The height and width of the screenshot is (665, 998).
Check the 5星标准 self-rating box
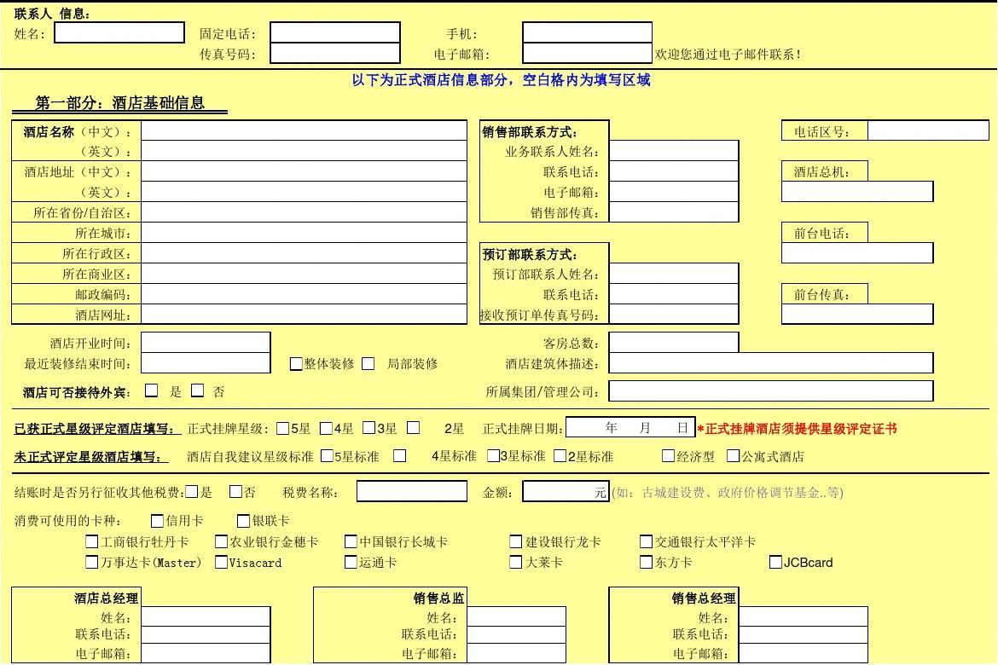[328, 455]
